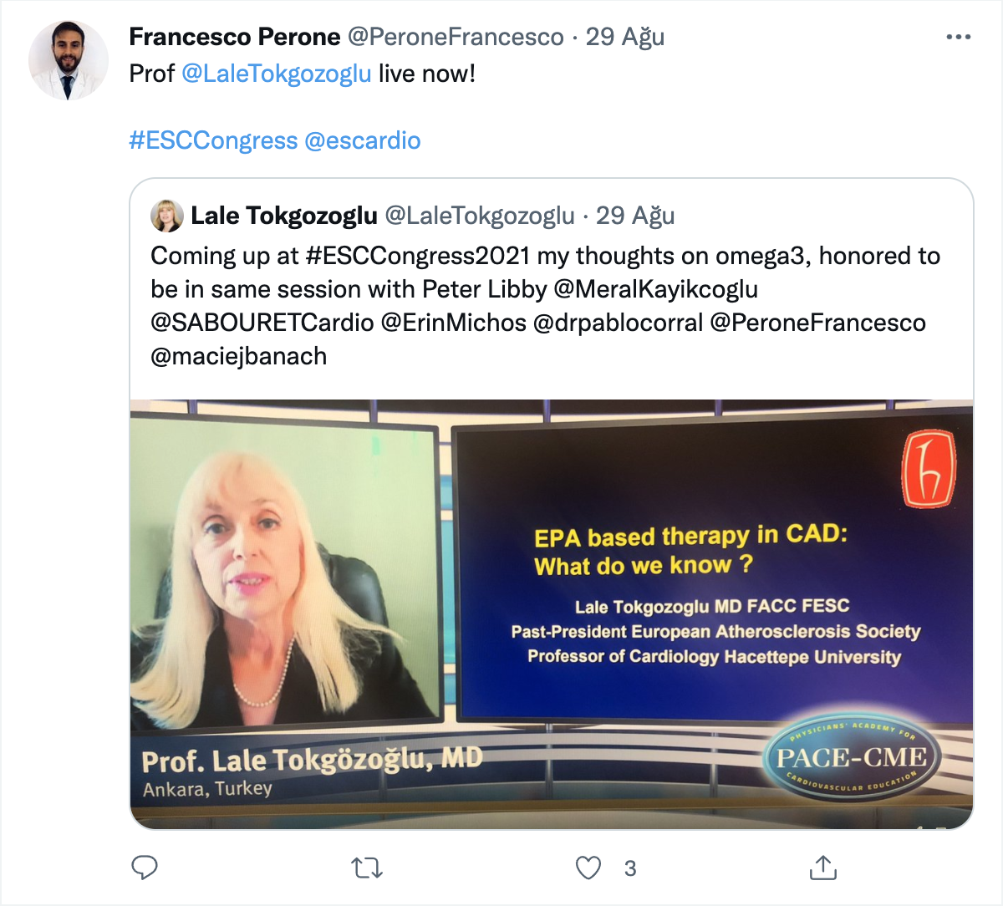Open the @PeroneFrancesco handle in the header
1003x906 pixels.
pyautogui.click(x=456, y=37)
